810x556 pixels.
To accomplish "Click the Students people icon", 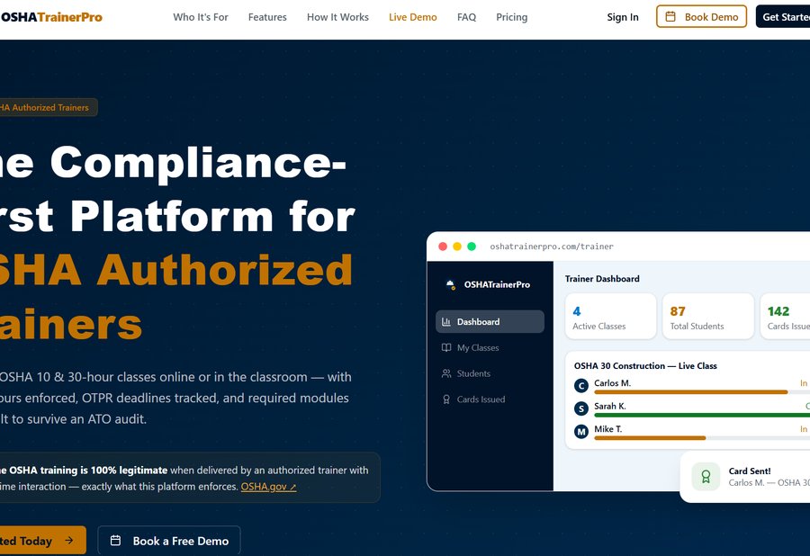I will [x=446, y=373].
